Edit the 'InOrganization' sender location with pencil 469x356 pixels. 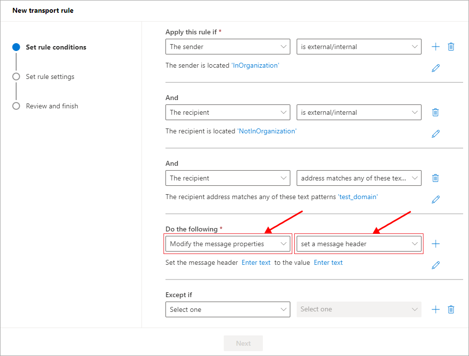436,68
